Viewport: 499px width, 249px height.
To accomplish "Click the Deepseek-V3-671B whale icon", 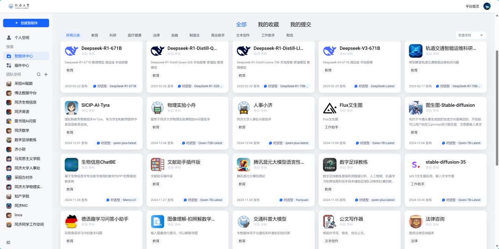I will pyautogui.click(x=330, y=51).
